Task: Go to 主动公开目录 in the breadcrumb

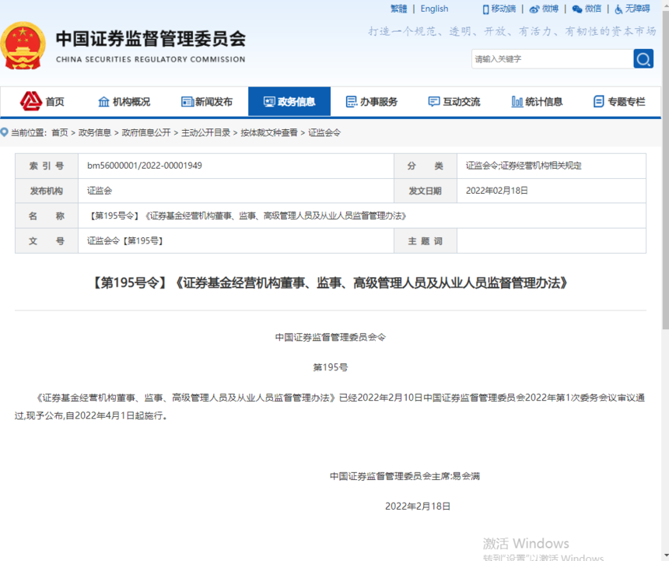Action: point(205,133)
